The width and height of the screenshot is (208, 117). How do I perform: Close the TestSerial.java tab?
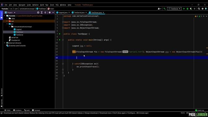[x=86, y=12]
